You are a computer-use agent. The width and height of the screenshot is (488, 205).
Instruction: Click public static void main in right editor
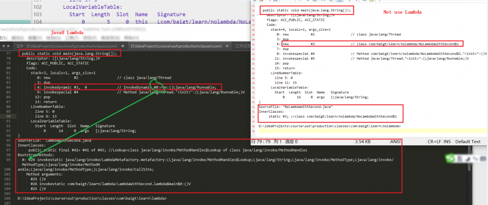(x=306, y=10)
